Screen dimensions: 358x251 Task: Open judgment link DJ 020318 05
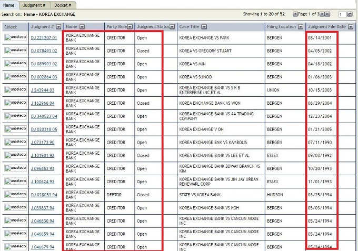[x=44, y=129]
